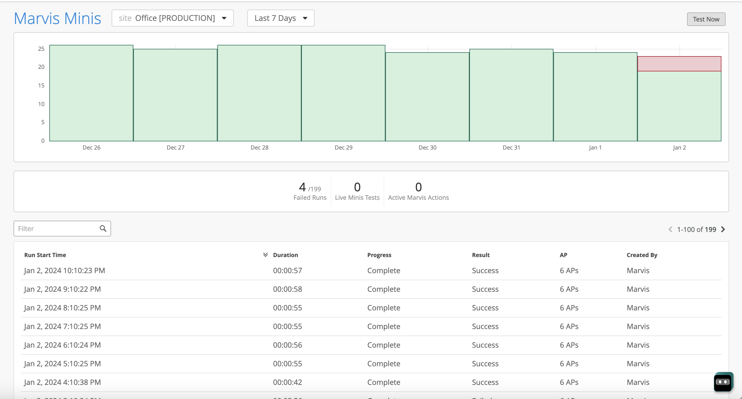Select the Jan 2, 2024 4:10:38 PM row
This screenshot has width=742, height=399.
pos(63,382)
